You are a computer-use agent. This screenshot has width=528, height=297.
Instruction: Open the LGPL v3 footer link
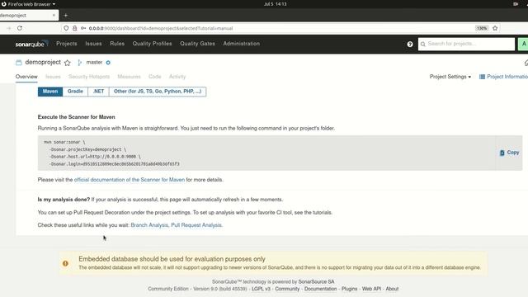(261, 289)
